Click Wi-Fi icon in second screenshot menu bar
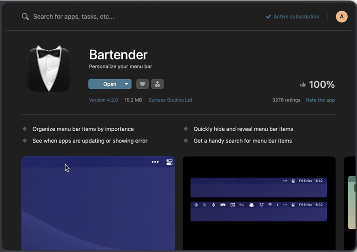 pos(270,205)
